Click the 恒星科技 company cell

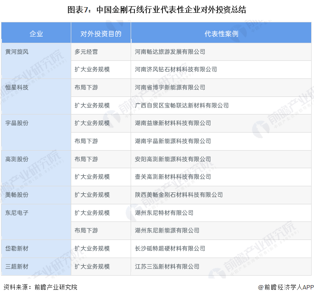[17, 87]
